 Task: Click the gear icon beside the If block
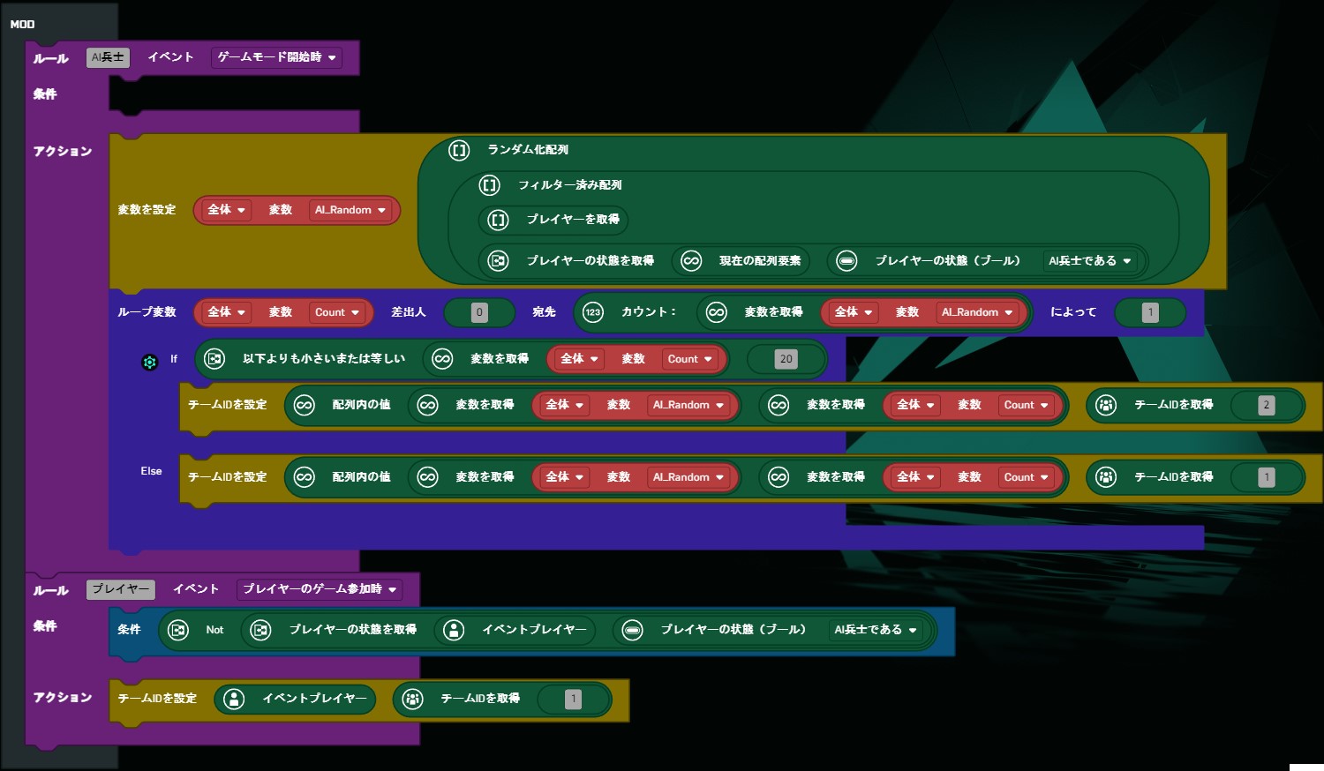149,362
